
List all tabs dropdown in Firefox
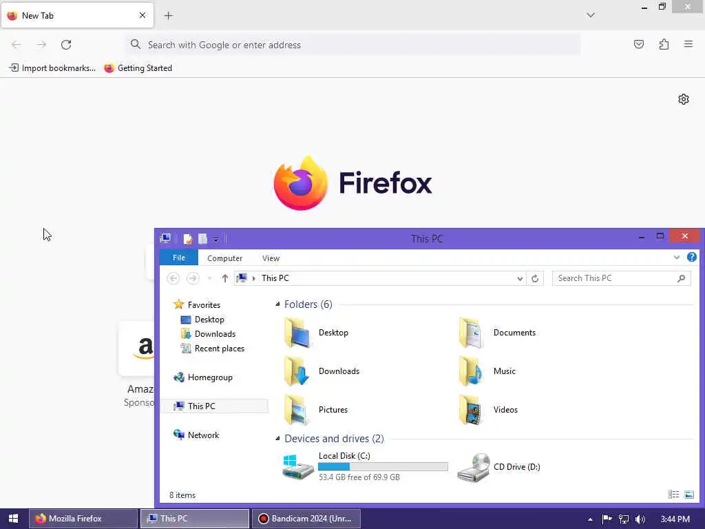click(590, 15)
